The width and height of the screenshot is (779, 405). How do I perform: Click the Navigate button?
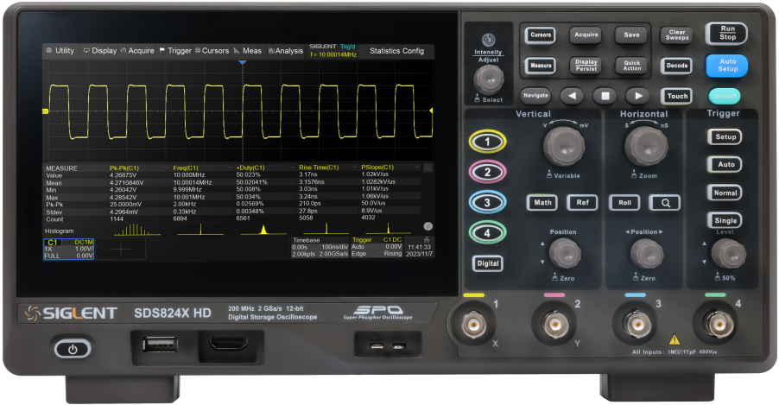(535, 95)
